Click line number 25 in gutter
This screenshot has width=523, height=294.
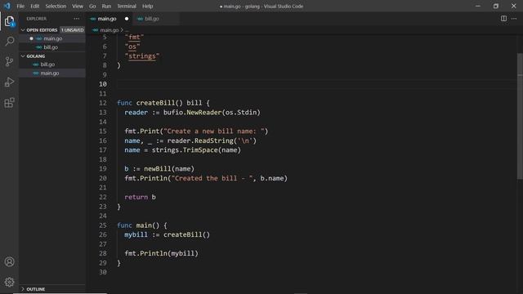click(x=103, y=225)
